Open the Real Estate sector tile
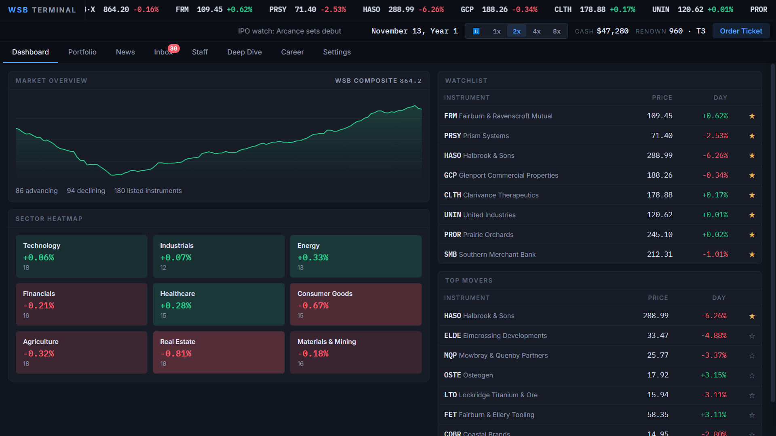This screenshot has width=776, height=436. click(x=219, y=352)
